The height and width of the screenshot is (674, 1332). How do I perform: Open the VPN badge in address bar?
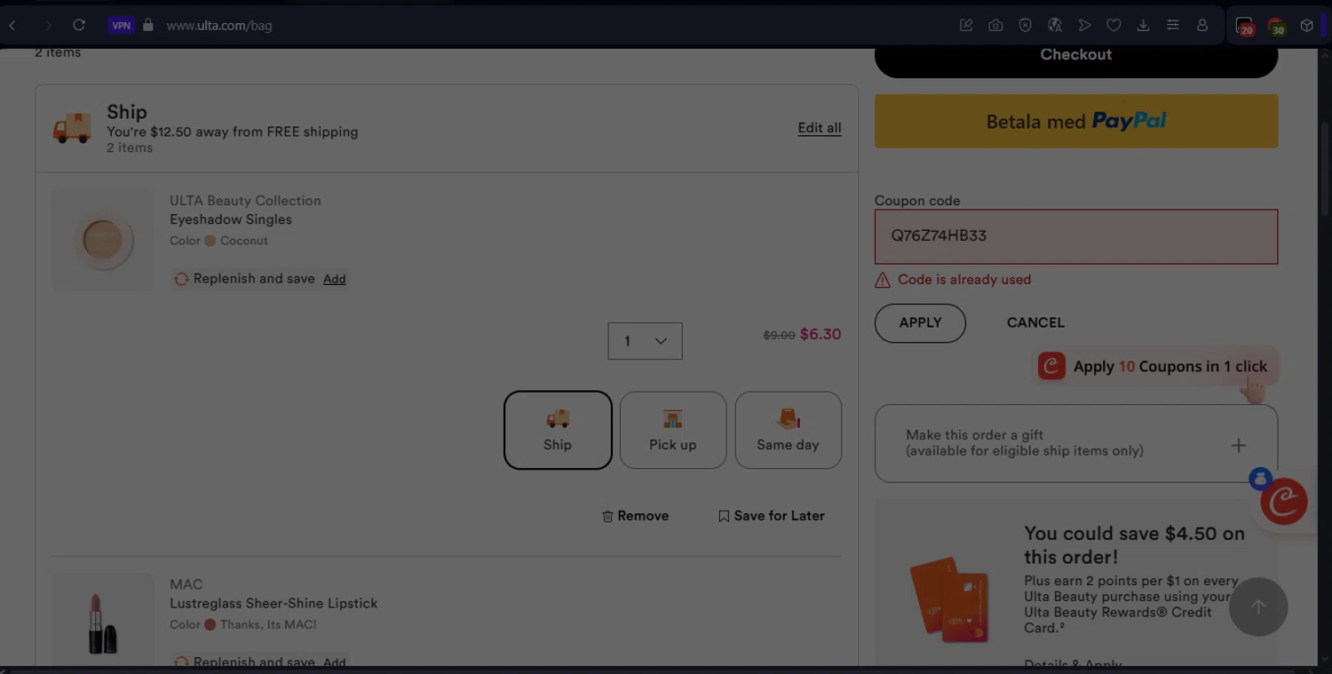pos(122,26)
